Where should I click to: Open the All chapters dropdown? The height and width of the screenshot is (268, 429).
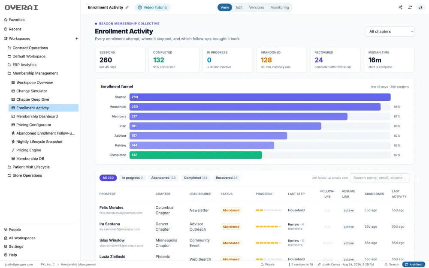(x=390, y=31)
